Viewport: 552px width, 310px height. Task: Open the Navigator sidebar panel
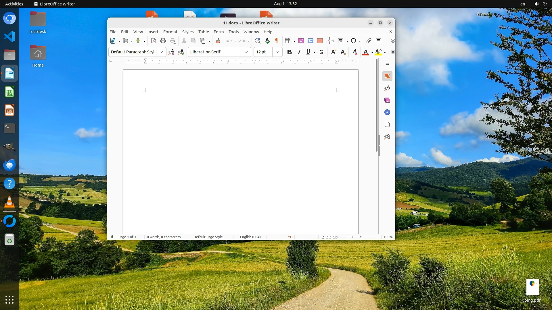[x=387, y=112]
